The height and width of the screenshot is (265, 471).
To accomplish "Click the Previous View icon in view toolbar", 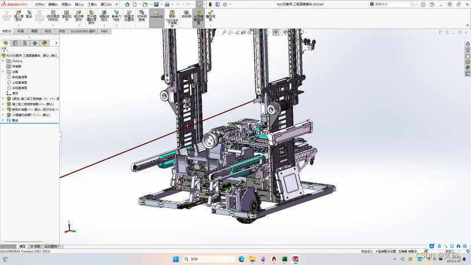I will click(x=237, y=32).
